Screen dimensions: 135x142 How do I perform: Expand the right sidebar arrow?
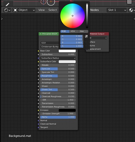tap(134, 19)
